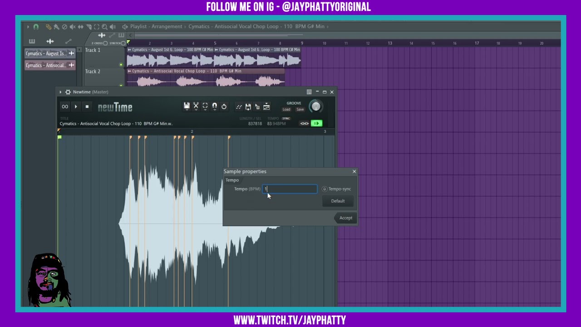
Task: Open the Playlist options arrow menu
Action: [28, 26]
